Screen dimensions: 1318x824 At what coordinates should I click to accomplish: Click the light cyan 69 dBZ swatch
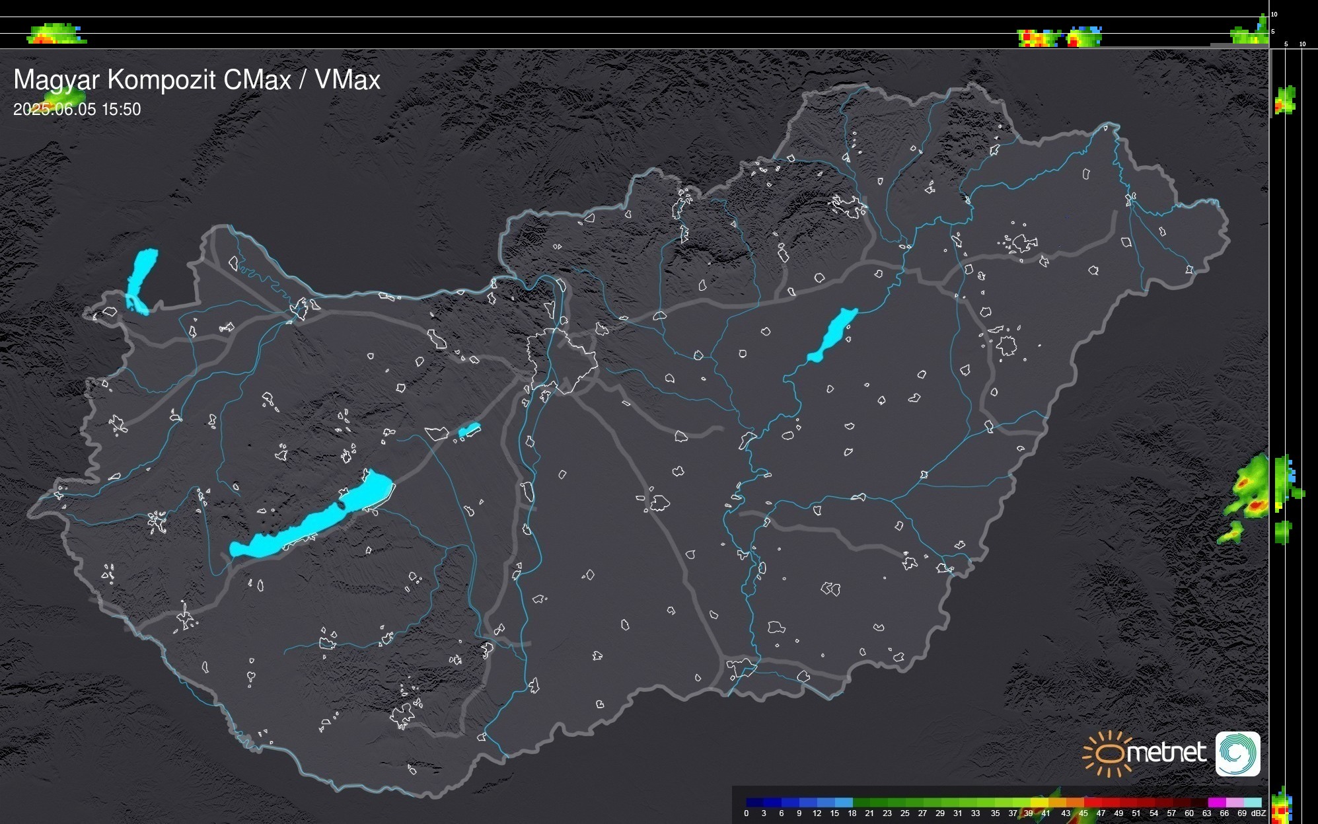pyautogui.click(x=1253, y=802)
